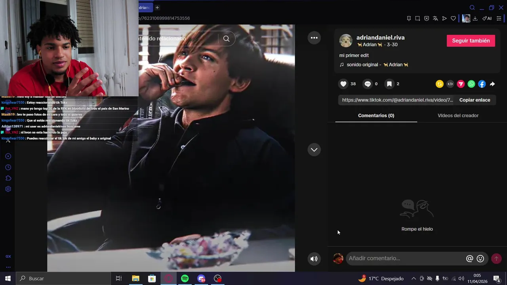Image resolution: width=507 pixels, height=285 pixels.
Task: Select the Comentarios (0) tab
Action: [x=376, y=116]
